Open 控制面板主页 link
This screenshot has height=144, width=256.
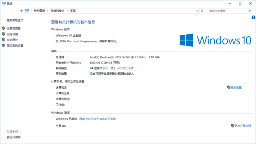(x=15, y=20)
